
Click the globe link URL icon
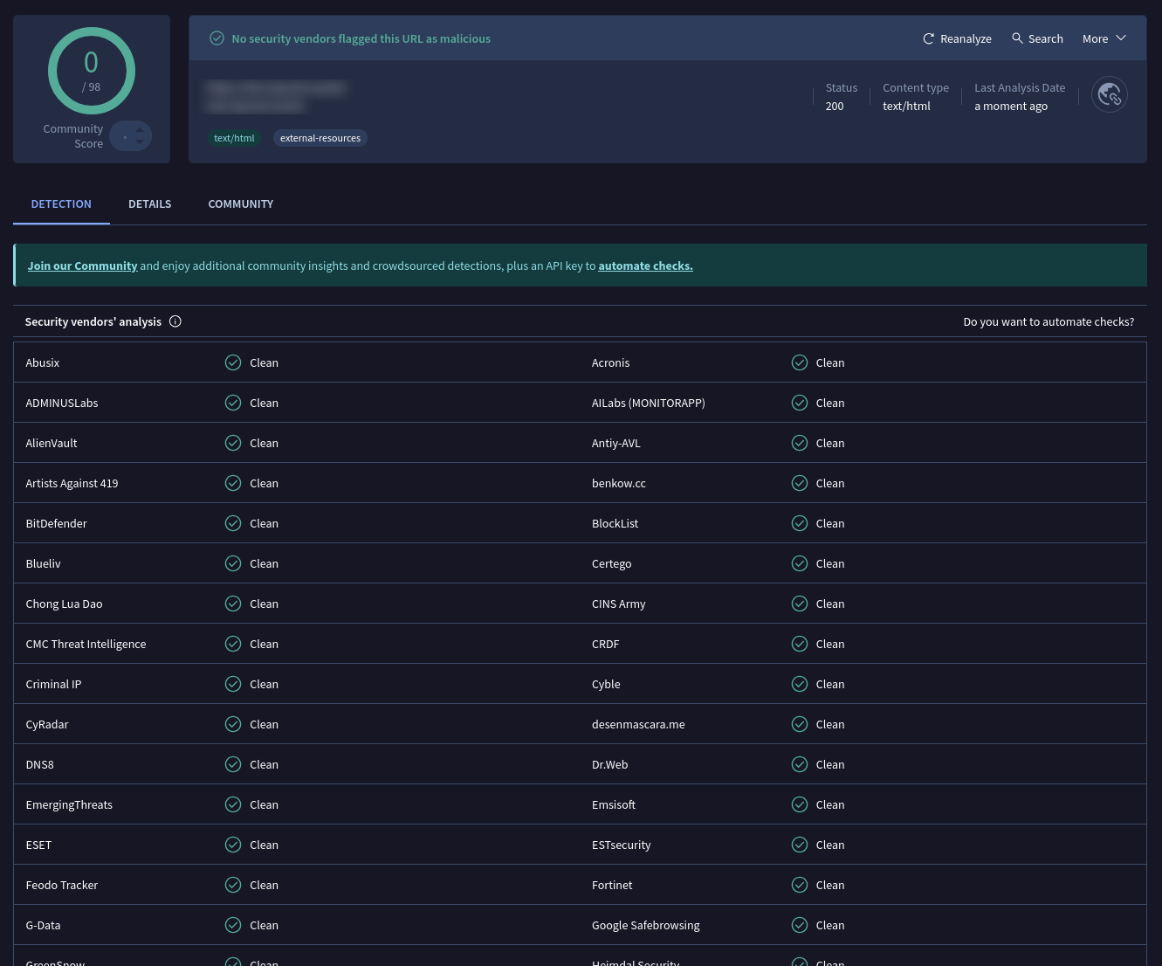tap(1110, 94)
